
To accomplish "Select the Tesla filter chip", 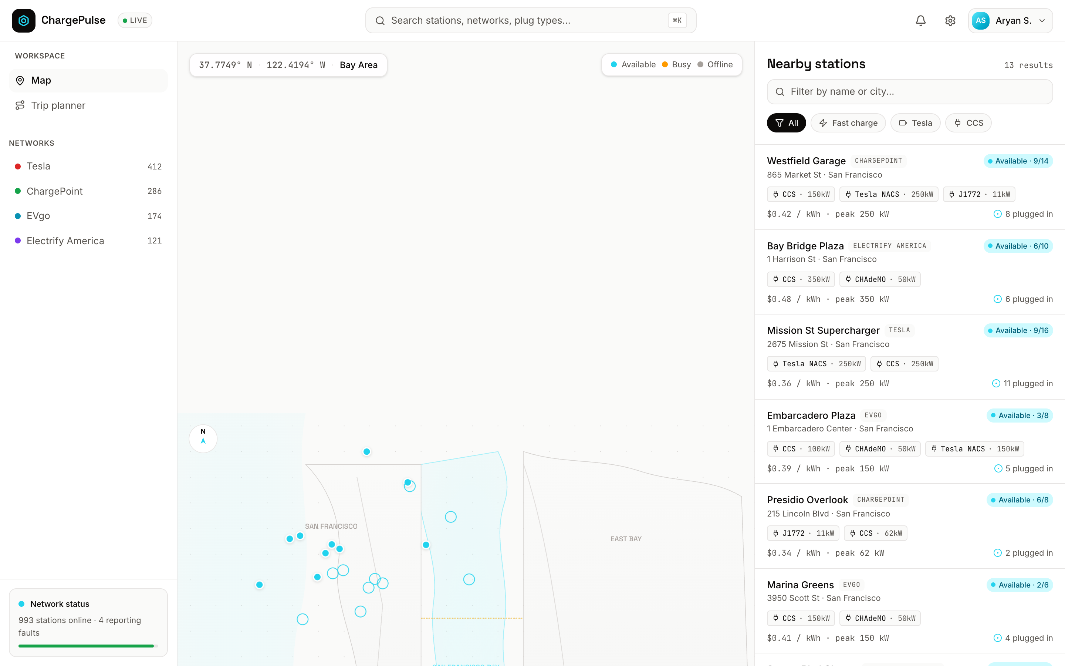I will point(915,123).
